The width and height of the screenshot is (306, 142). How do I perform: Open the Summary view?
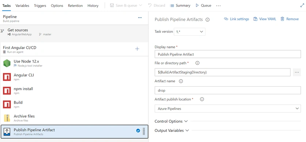coord(180,5)
